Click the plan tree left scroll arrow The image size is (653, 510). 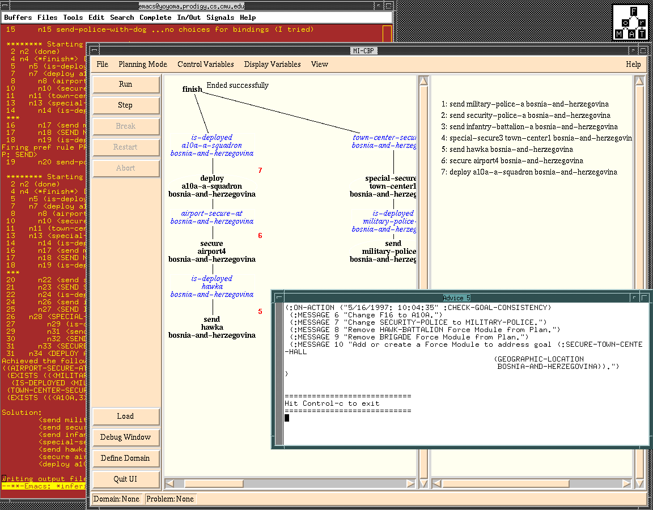[169, 483]
